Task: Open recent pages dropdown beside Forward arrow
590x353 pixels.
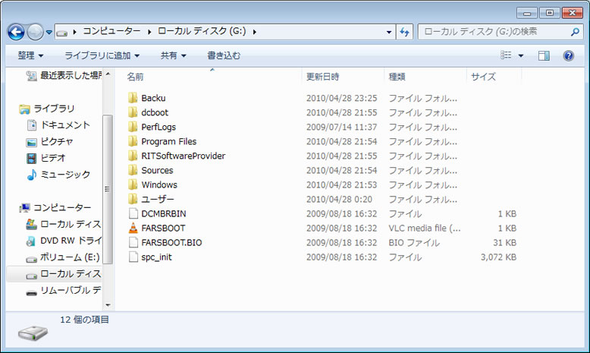Action: pyautogui.click(x=49, y=33)
